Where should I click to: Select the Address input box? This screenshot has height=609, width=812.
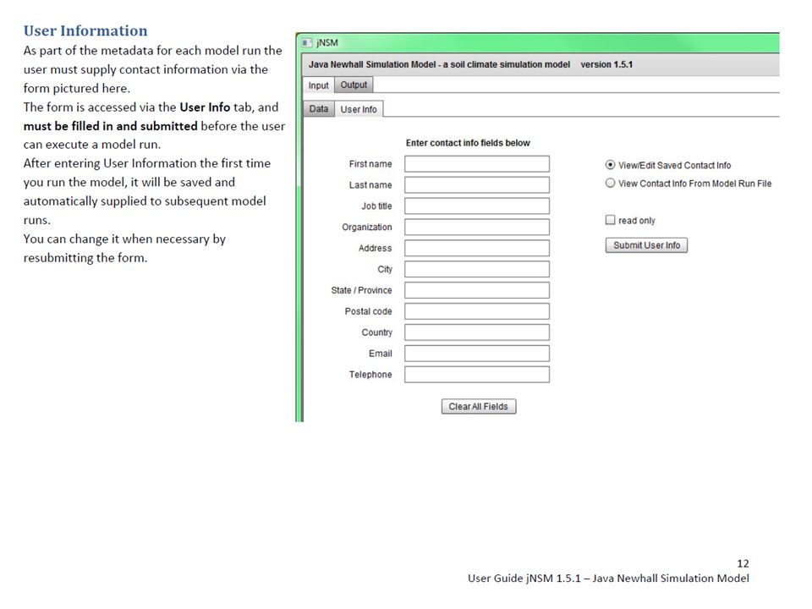(x=477, y=248)
